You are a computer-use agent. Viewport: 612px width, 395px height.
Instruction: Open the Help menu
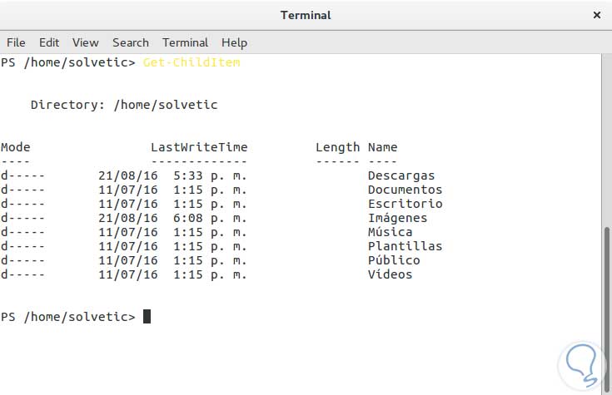(x=234, y=42)
